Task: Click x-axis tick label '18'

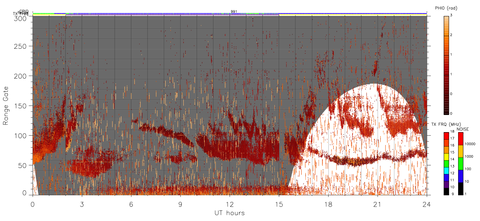Action: coord(328,204)
